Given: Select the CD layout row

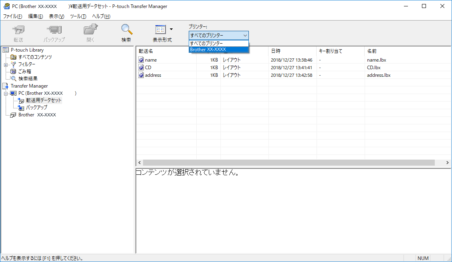Looking at the screenshot, I should point(293,67).
